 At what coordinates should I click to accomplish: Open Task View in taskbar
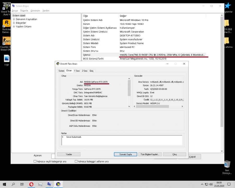(x=22, y=184)
